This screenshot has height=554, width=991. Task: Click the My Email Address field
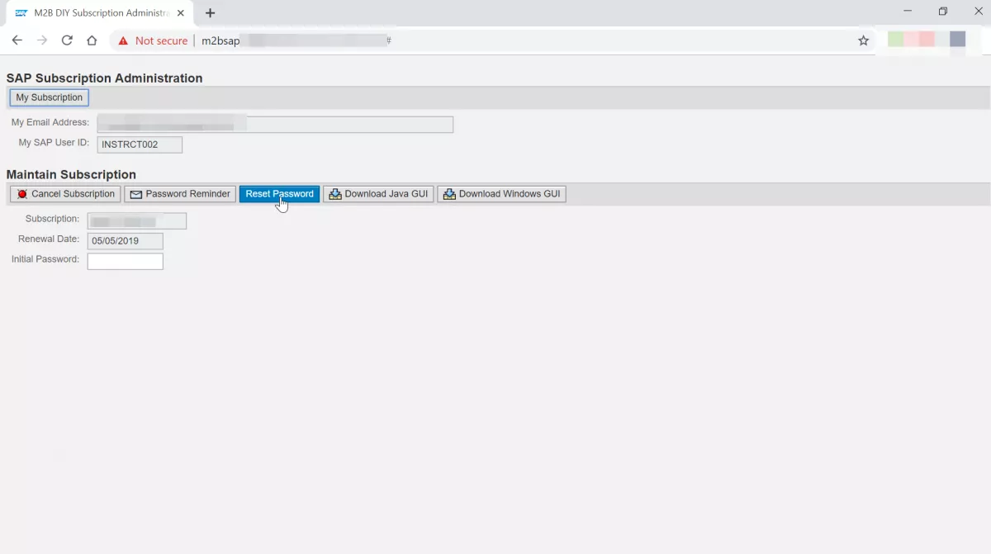[275, 125]
